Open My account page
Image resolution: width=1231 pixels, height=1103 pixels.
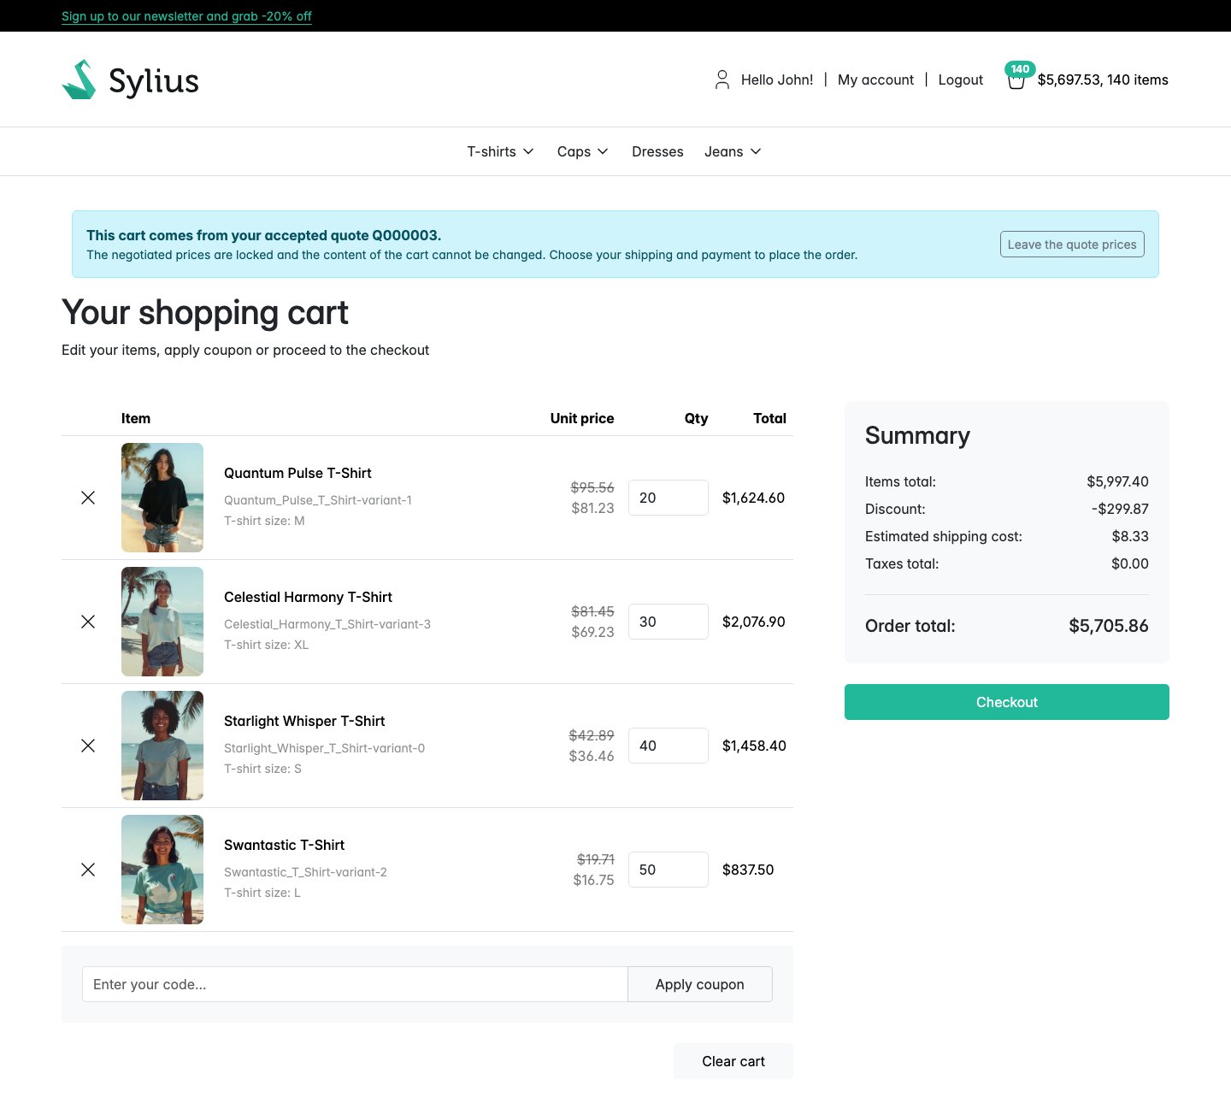(875, 80)
